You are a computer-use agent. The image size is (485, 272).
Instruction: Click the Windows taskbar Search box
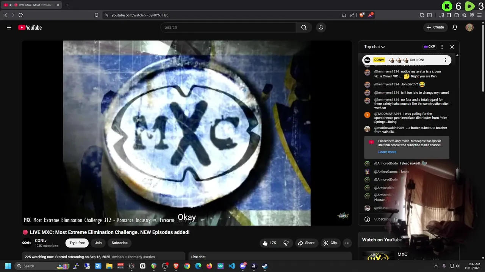(x=42, y=266)
